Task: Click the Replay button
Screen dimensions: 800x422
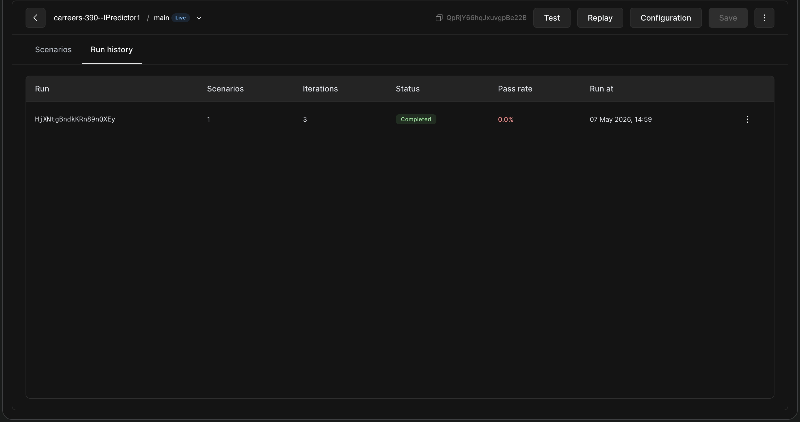Action: point(600,18)
